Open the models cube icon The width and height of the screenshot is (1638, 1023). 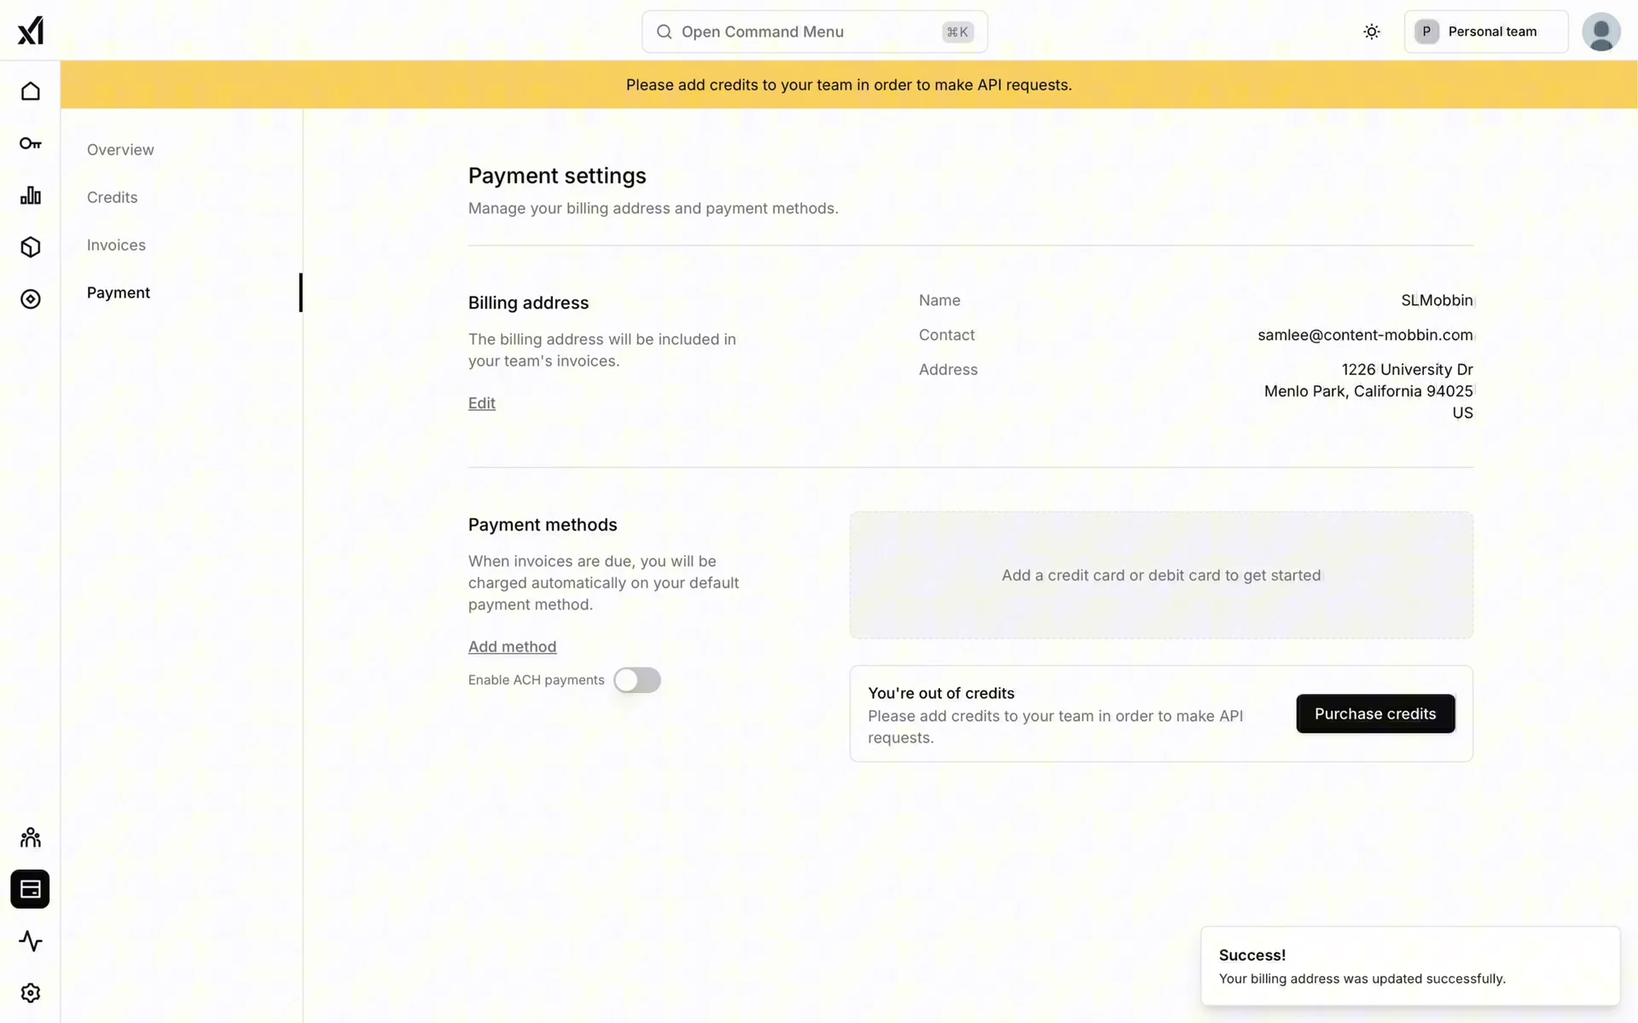[x=31, y=247]
